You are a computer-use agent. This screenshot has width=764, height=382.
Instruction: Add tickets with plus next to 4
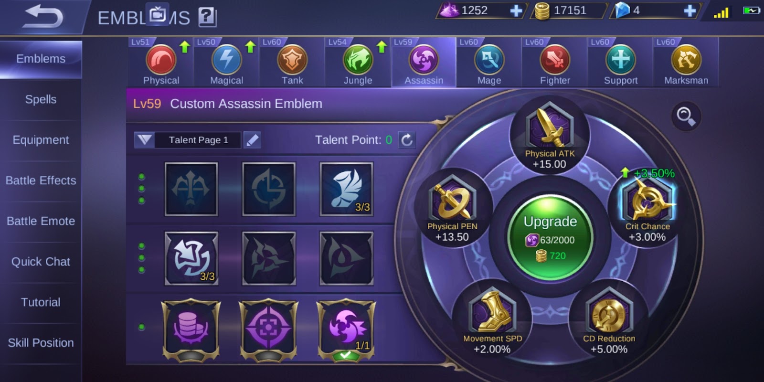click(x=690, y=11)
